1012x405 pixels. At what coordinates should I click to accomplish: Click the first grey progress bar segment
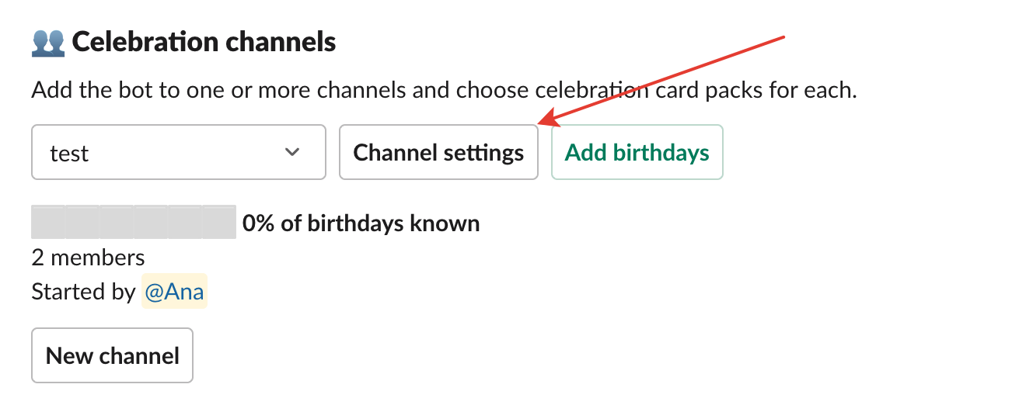pos(48,222)
